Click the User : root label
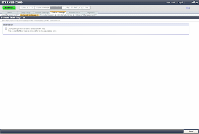This screenshot has width=199, height=134. [170, 2]
